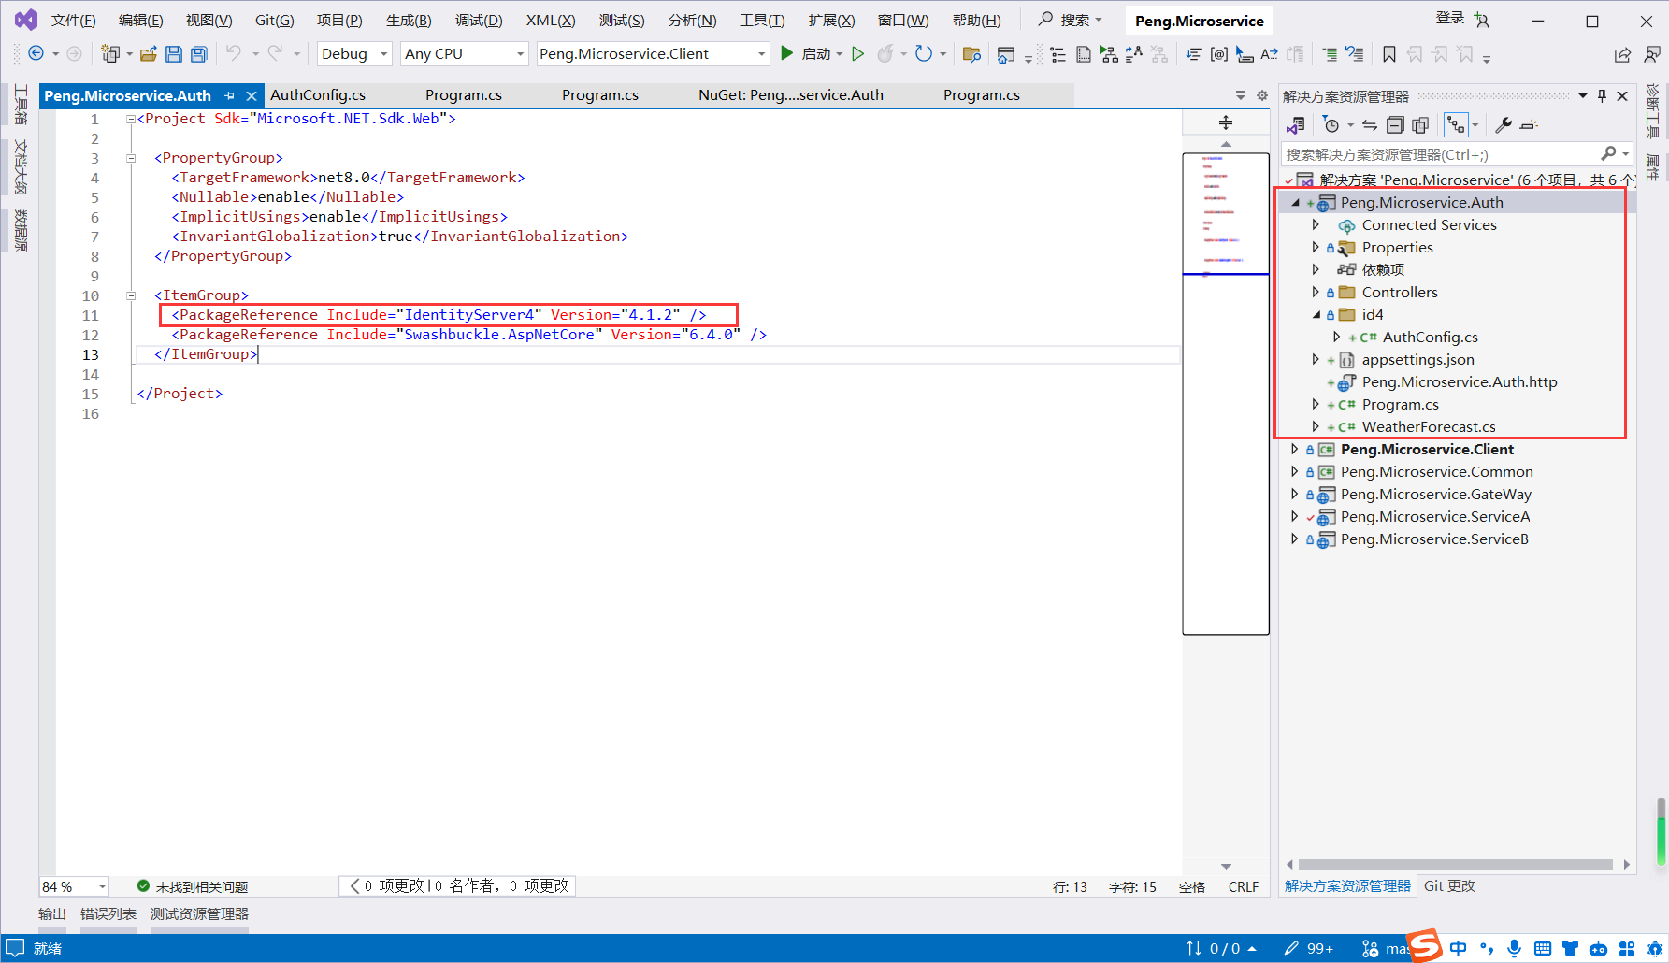Start debugging with the green 启动 button
Screen dimensions: 1669x963
[x=810, y=54]
